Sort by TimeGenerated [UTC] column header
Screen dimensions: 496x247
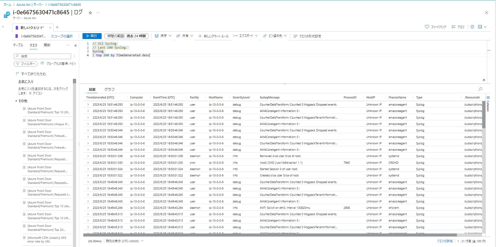(100, 97)
